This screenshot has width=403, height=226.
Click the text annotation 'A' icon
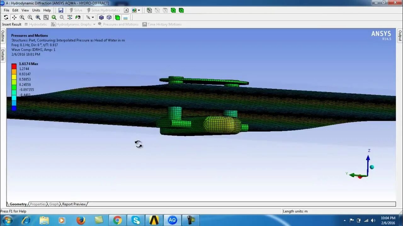coord(126,10)
